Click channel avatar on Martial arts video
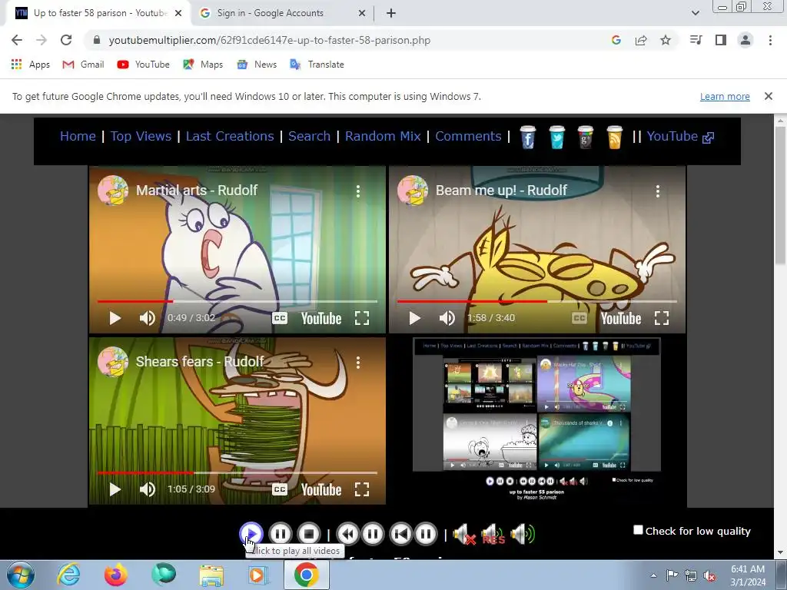 click(x=113, y=191)
